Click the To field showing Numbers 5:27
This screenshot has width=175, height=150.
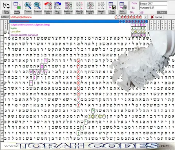153,8
